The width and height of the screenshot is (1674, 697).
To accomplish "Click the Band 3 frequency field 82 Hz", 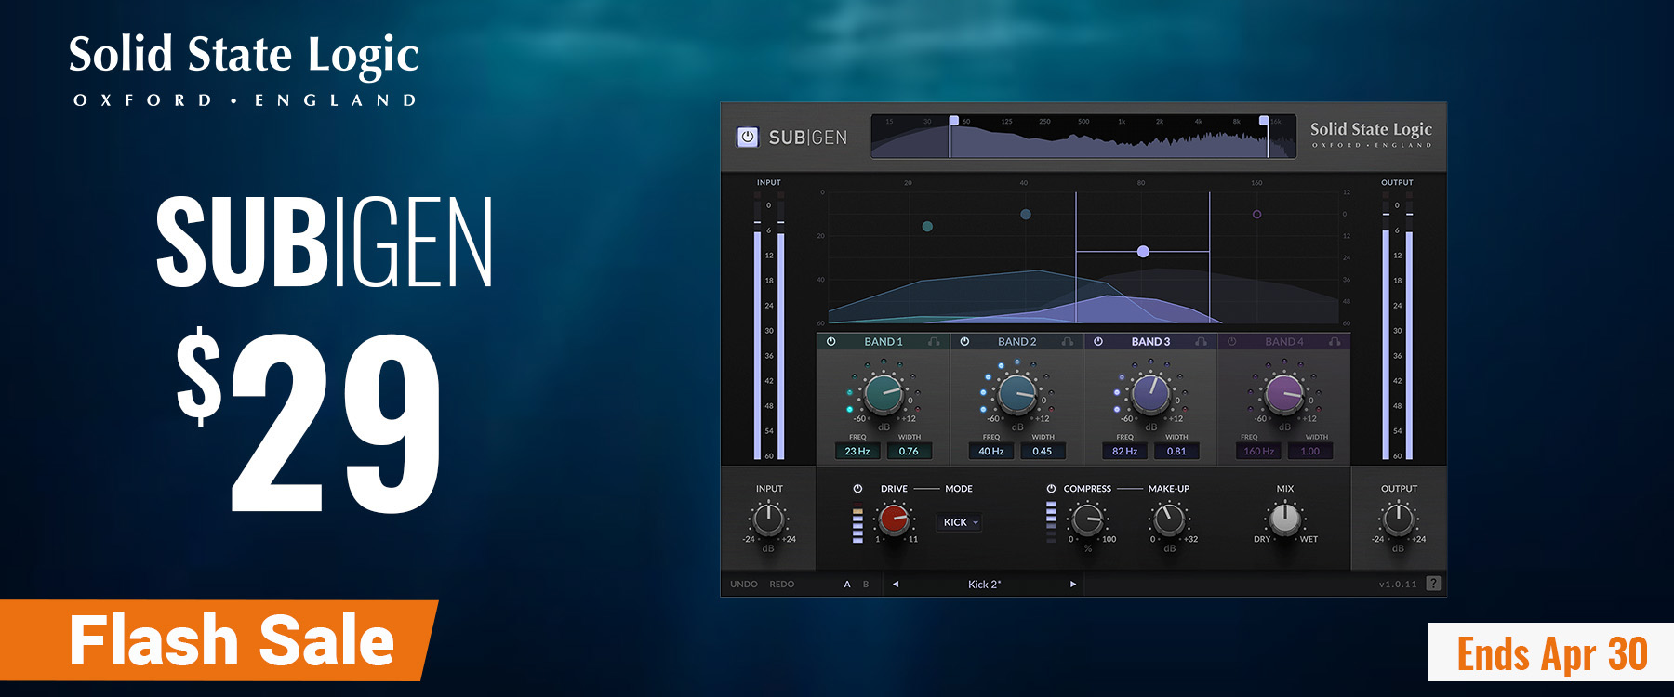I will [x=1124, y=452].
